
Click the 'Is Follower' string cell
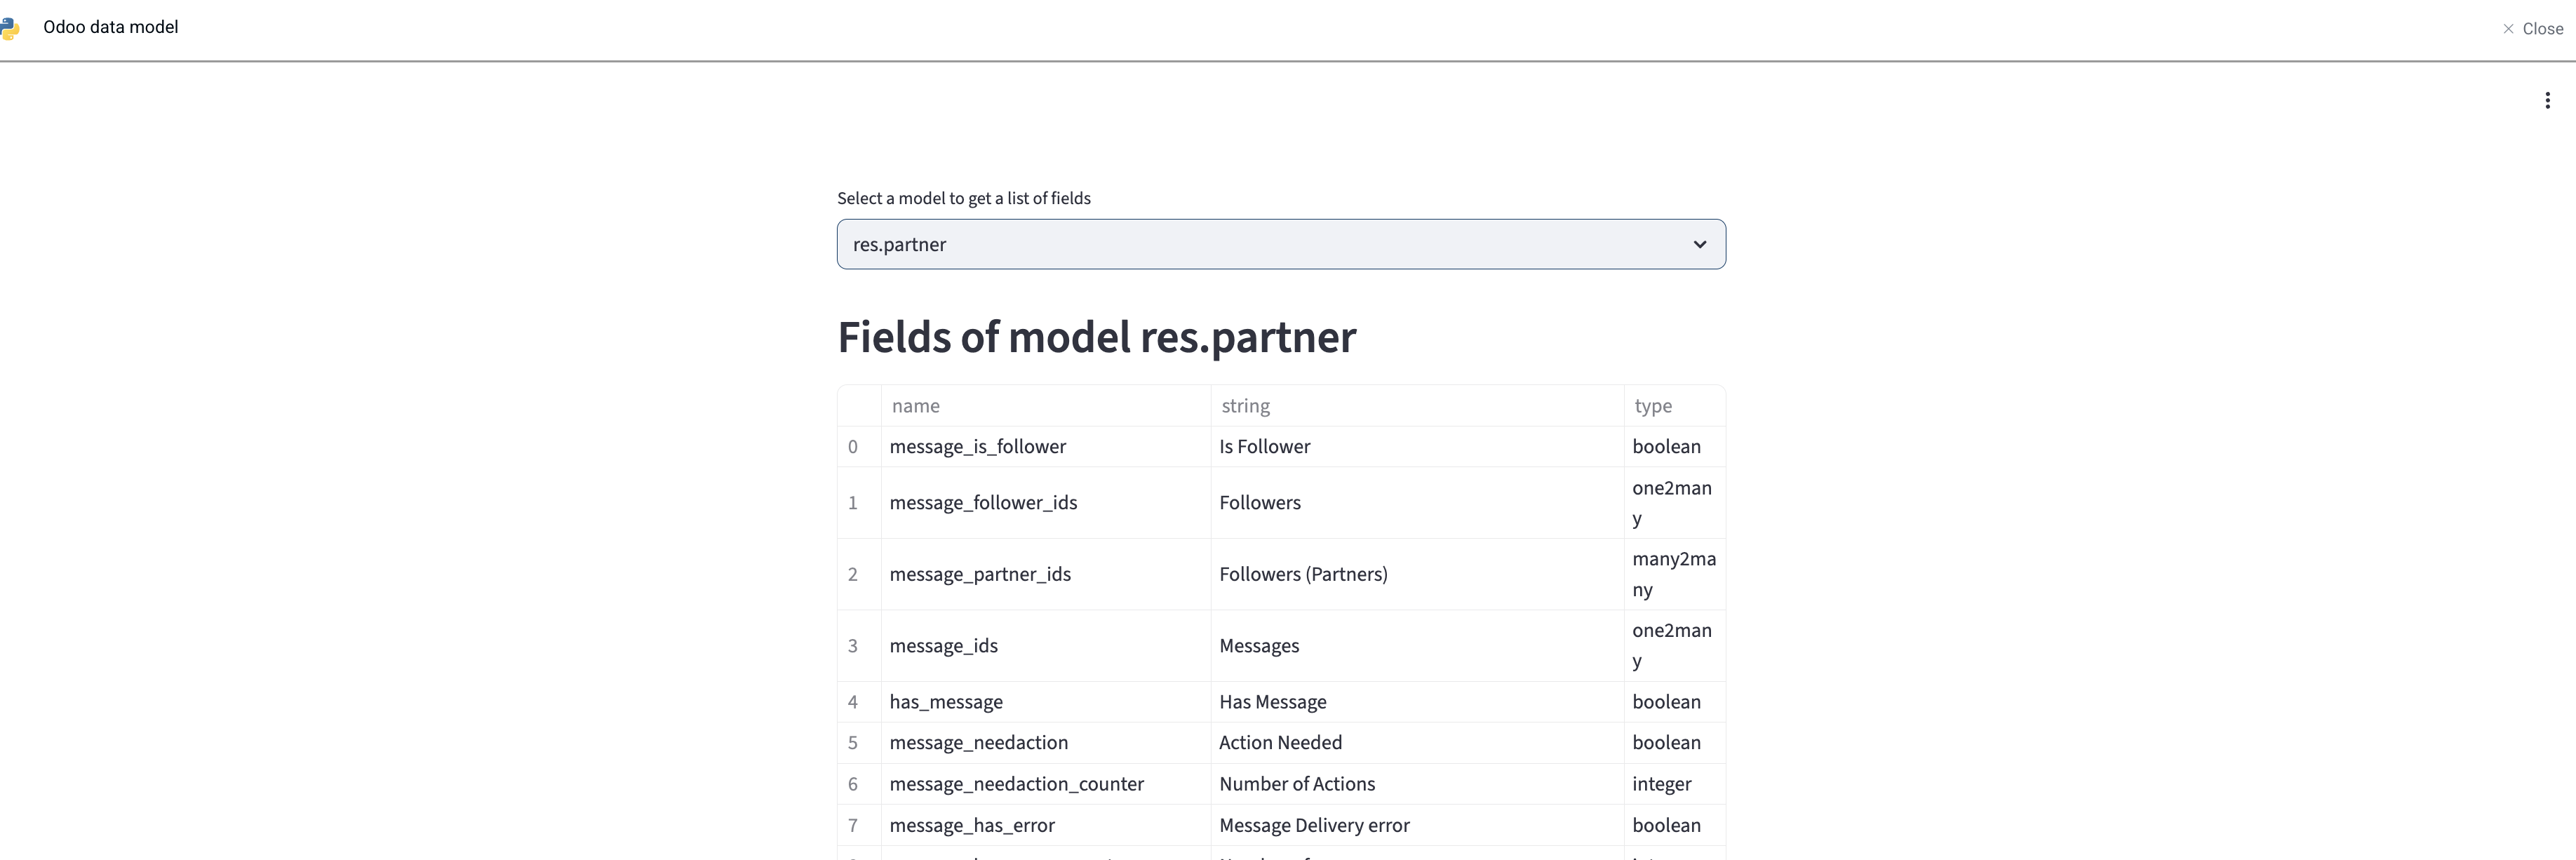coord(1417,447)
